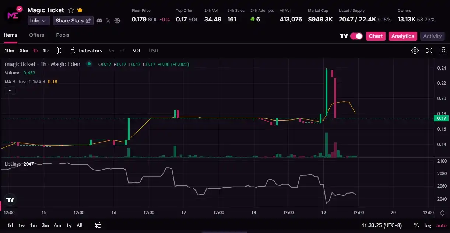
Task: Click the clover icon in 24h Attempts
Action: pos(253,19)
